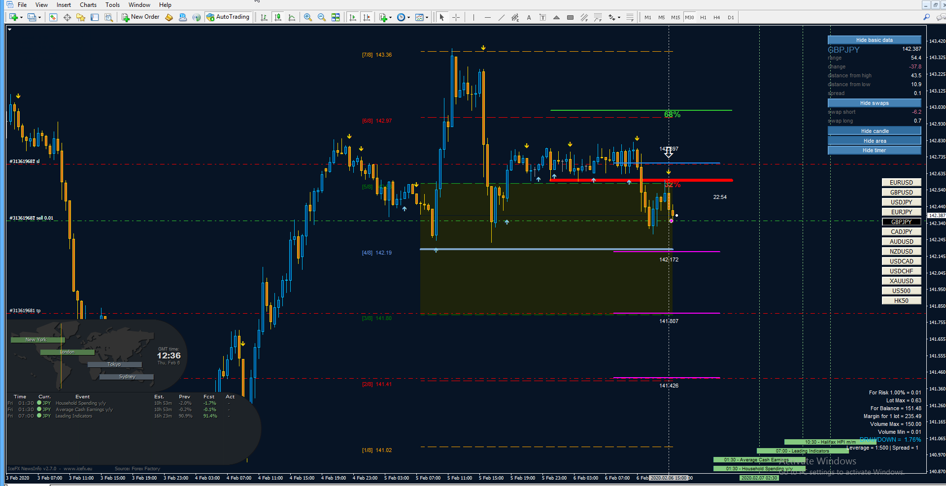The height and width of the screenshot is (486, 946).
Task: Add an indicator with the Indicators icon
Action: tap(383, 17)
